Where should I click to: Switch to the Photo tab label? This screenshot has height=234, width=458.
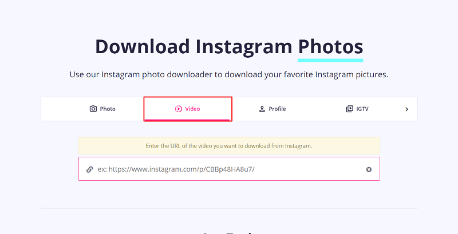tap(108, 109)
